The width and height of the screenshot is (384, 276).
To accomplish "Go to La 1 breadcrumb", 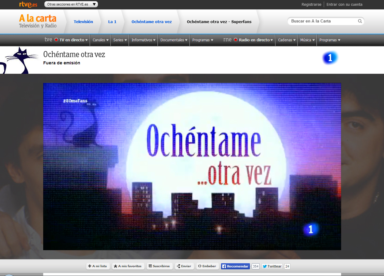I will coord(112,22).
